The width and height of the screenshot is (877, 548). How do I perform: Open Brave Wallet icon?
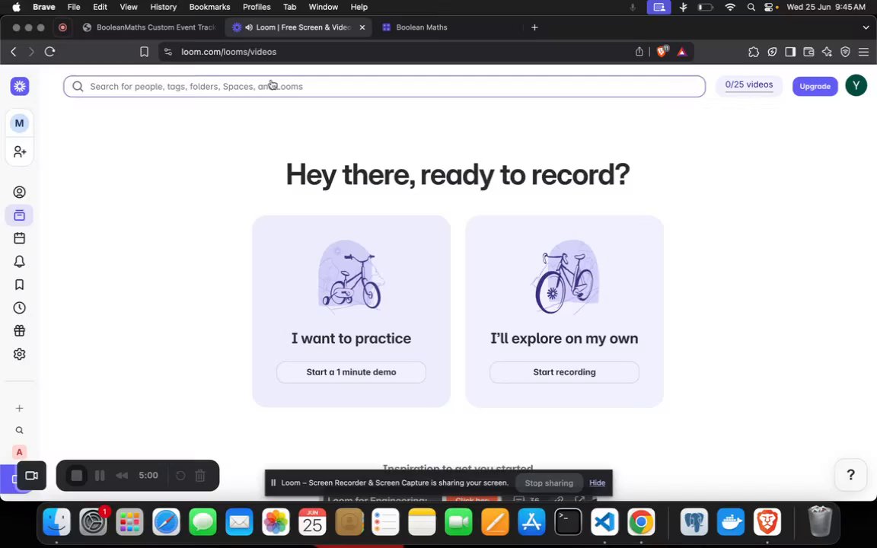808,52
